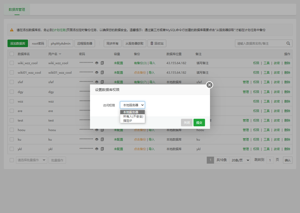
Task: Open the recycle bin (回收站)
Action: [x=157, y=43]
